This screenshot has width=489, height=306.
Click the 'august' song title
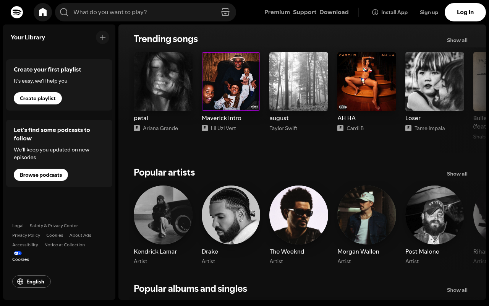279,118
